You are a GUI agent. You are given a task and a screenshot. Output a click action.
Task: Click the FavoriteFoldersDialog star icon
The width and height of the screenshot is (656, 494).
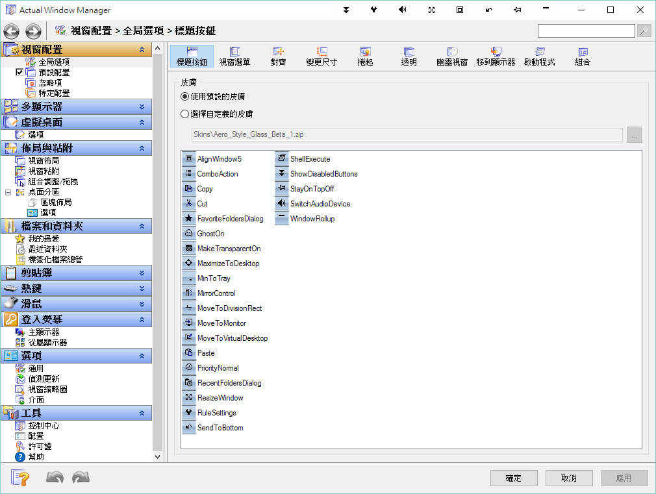tap(189, 218)
